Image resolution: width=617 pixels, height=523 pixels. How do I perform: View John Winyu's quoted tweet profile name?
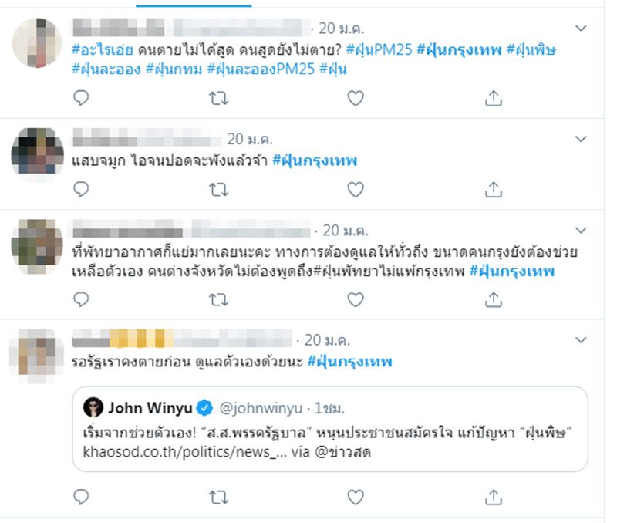click(150, 408)
